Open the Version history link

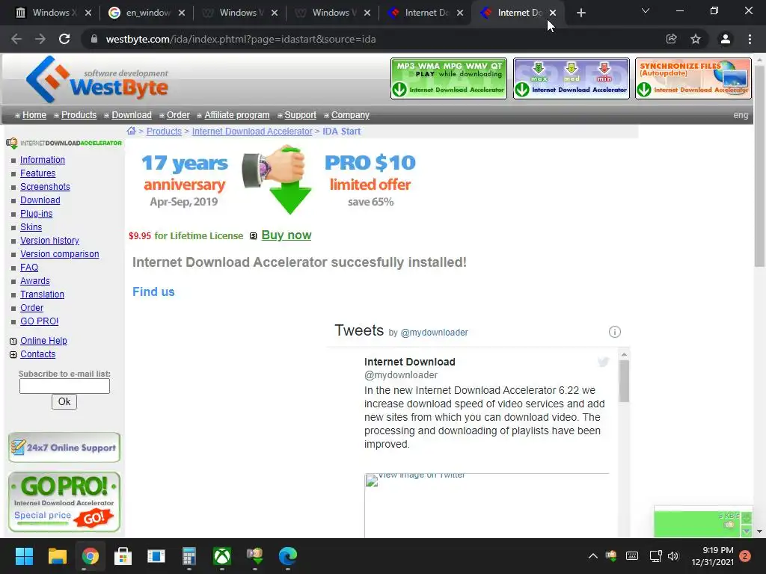tap(49, 241)
